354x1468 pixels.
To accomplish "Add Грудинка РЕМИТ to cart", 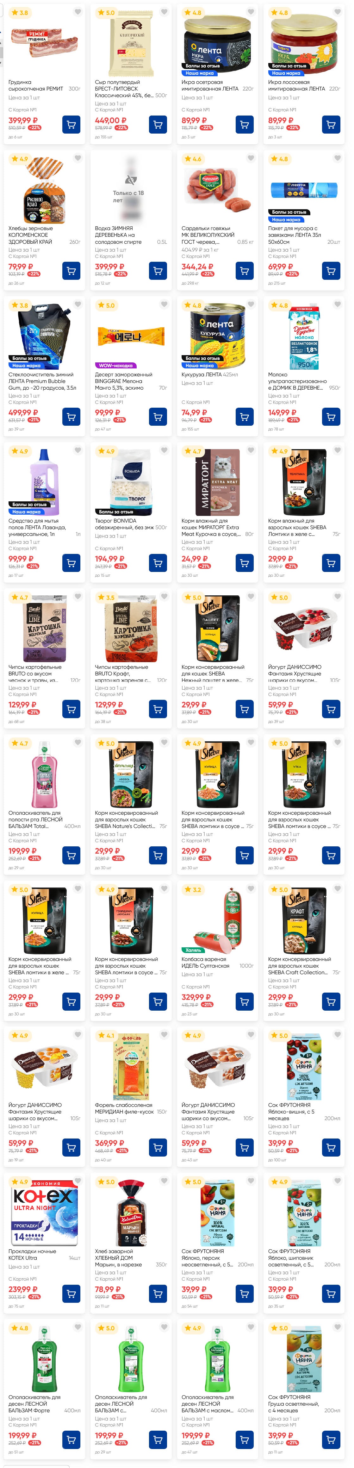I will pyautogui.click(x=71, y=124).
